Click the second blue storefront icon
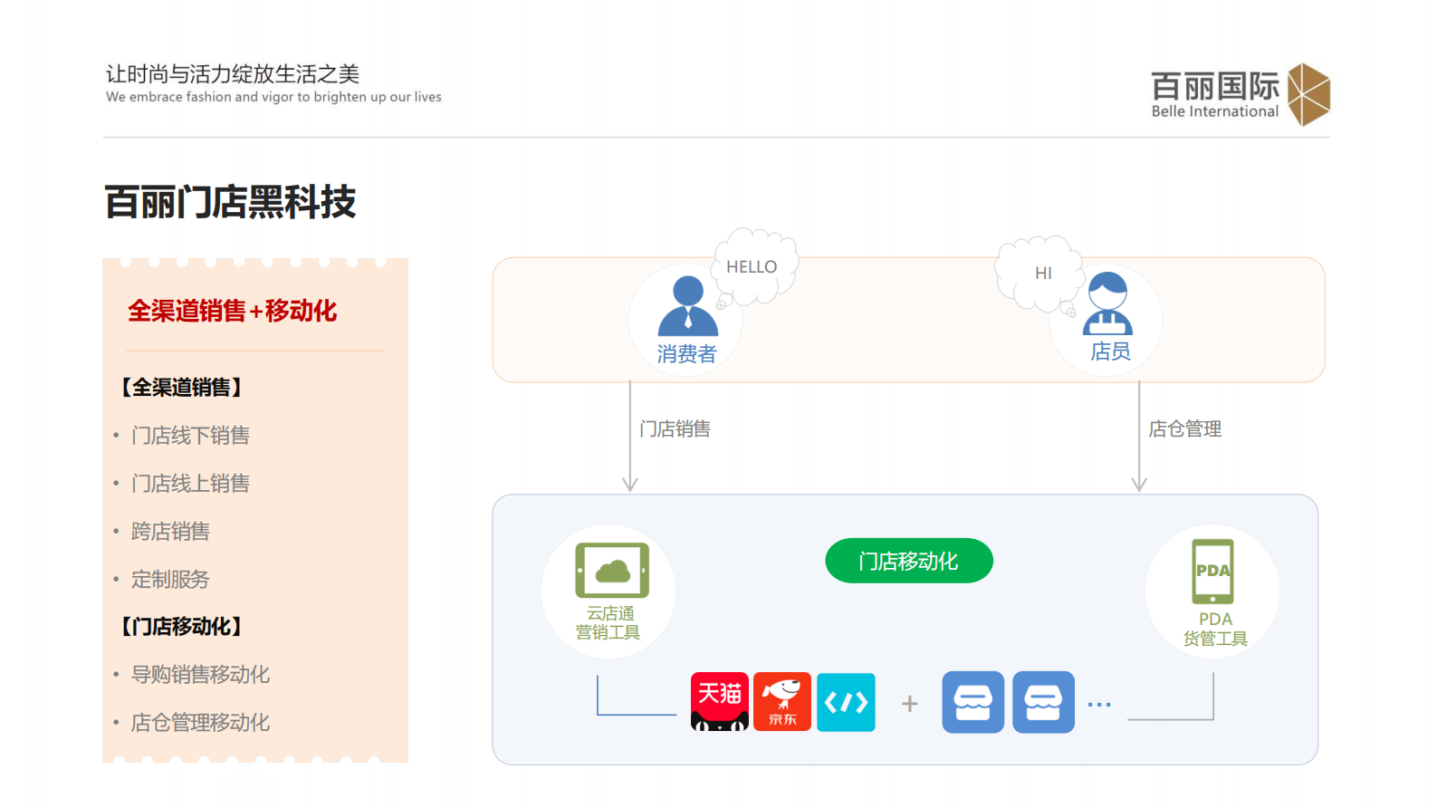 [1043, 702]
